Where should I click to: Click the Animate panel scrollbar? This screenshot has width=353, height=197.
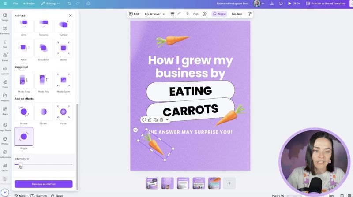pyautogui.click(x=77, y=146)
